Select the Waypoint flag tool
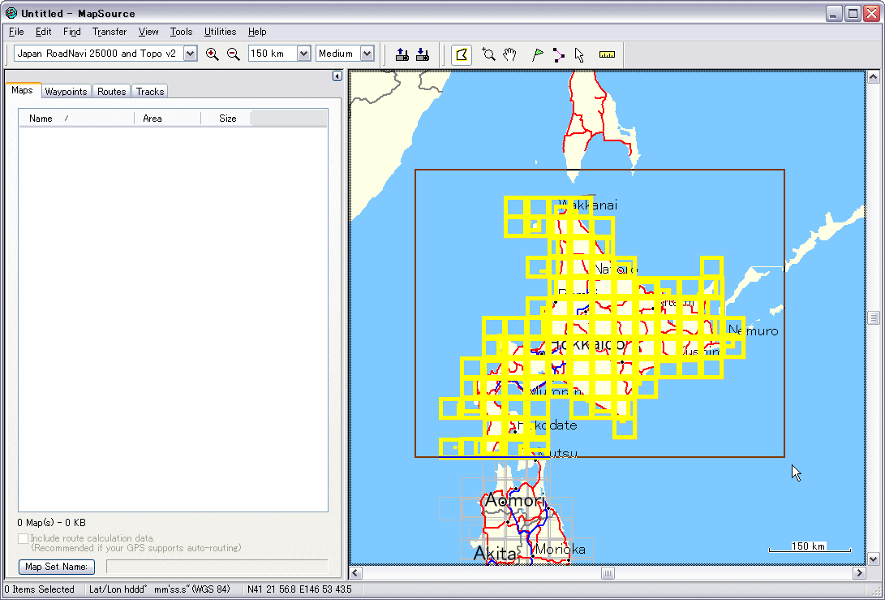This screenshot has width=885, height=600. pos(537,54)
